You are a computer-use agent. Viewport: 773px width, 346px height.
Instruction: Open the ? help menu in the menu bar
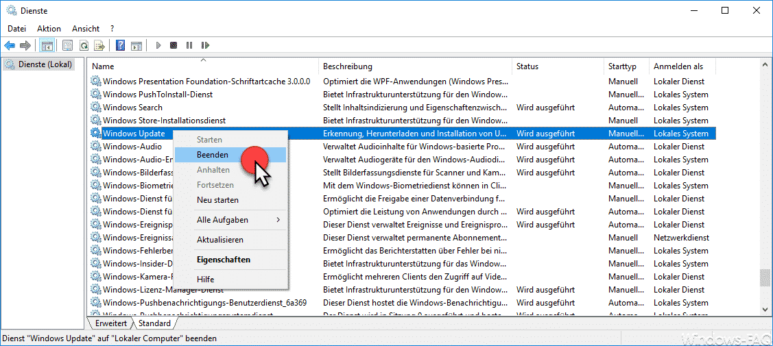(112, 29)
